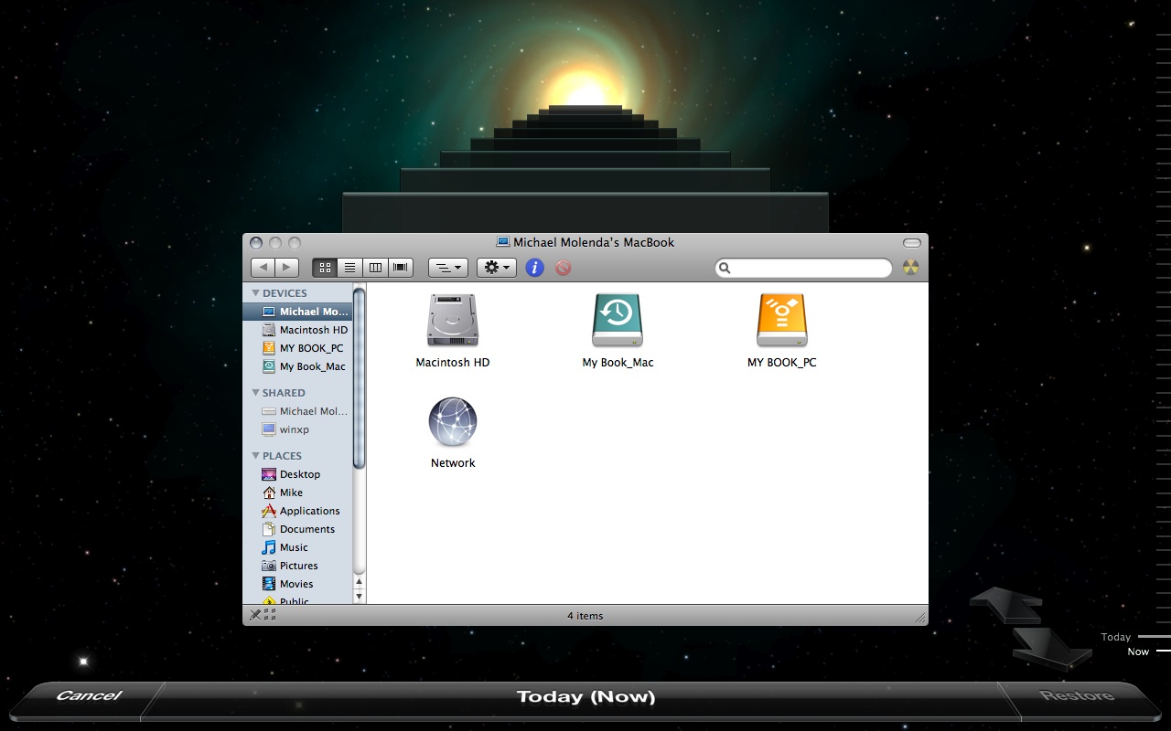Click the sidebar scrollbar up arrow
The height and width of the screenshot is (731, 1171).
pyautogui.click(x=360, y=582)
